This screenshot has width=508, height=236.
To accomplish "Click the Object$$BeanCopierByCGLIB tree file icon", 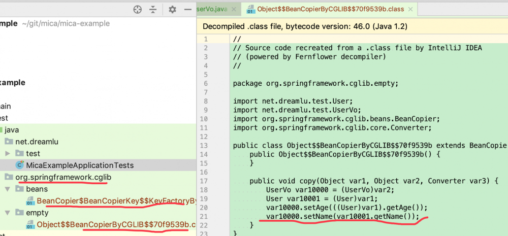I will pos(30,225).
